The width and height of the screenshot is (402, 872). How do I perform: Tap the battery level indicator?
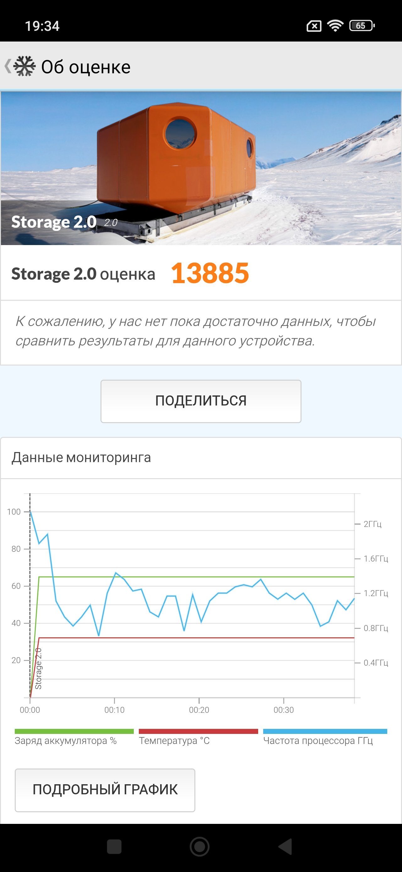pyautogui.click(x=362, y=26)
